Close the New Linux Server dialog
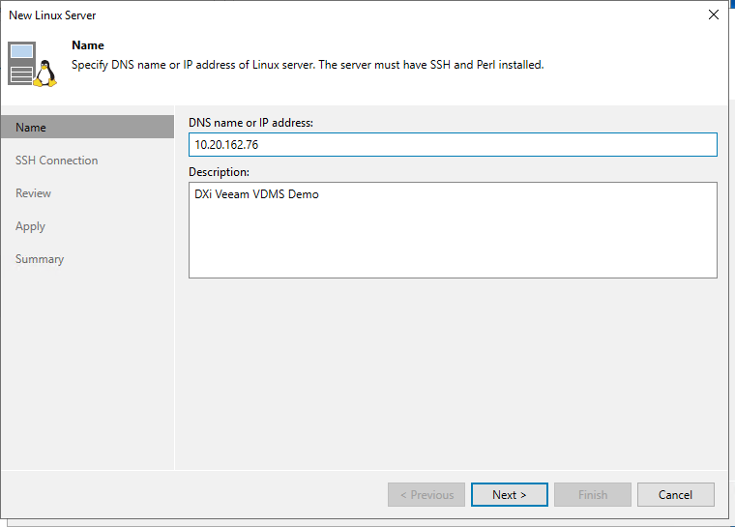The image size is (735, 527). [713, 15]
